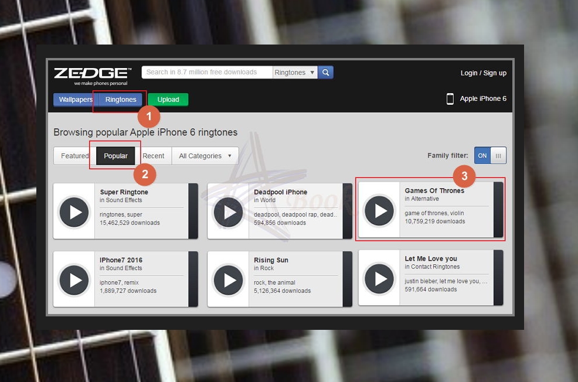Click the World category under Deadpool iPhone

pos(268,200)
